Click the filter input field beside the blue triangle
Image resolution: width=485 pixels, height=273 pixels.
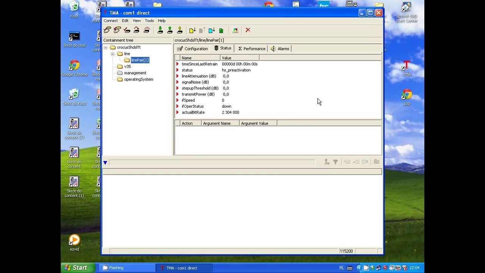(x=212, y=163)
